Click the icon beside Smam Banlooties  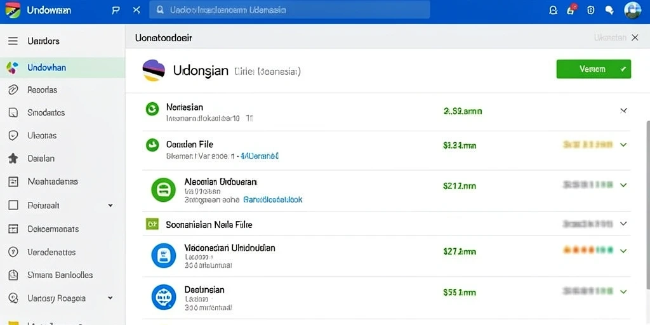pyautogui.click(x=13, y=275)
